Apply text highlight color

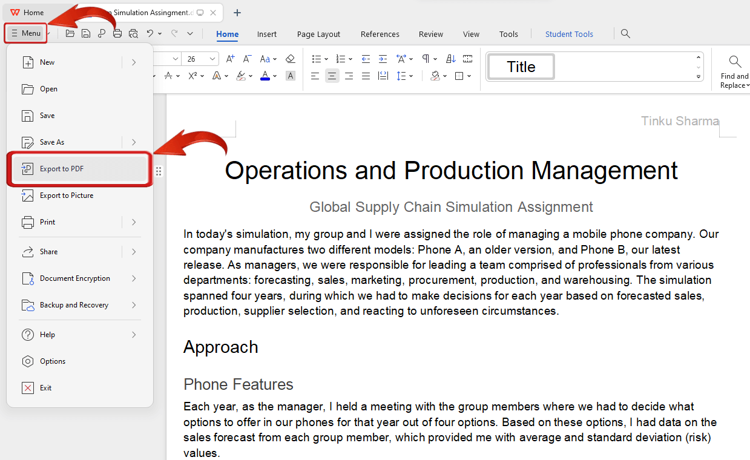(x=241, y=76)
